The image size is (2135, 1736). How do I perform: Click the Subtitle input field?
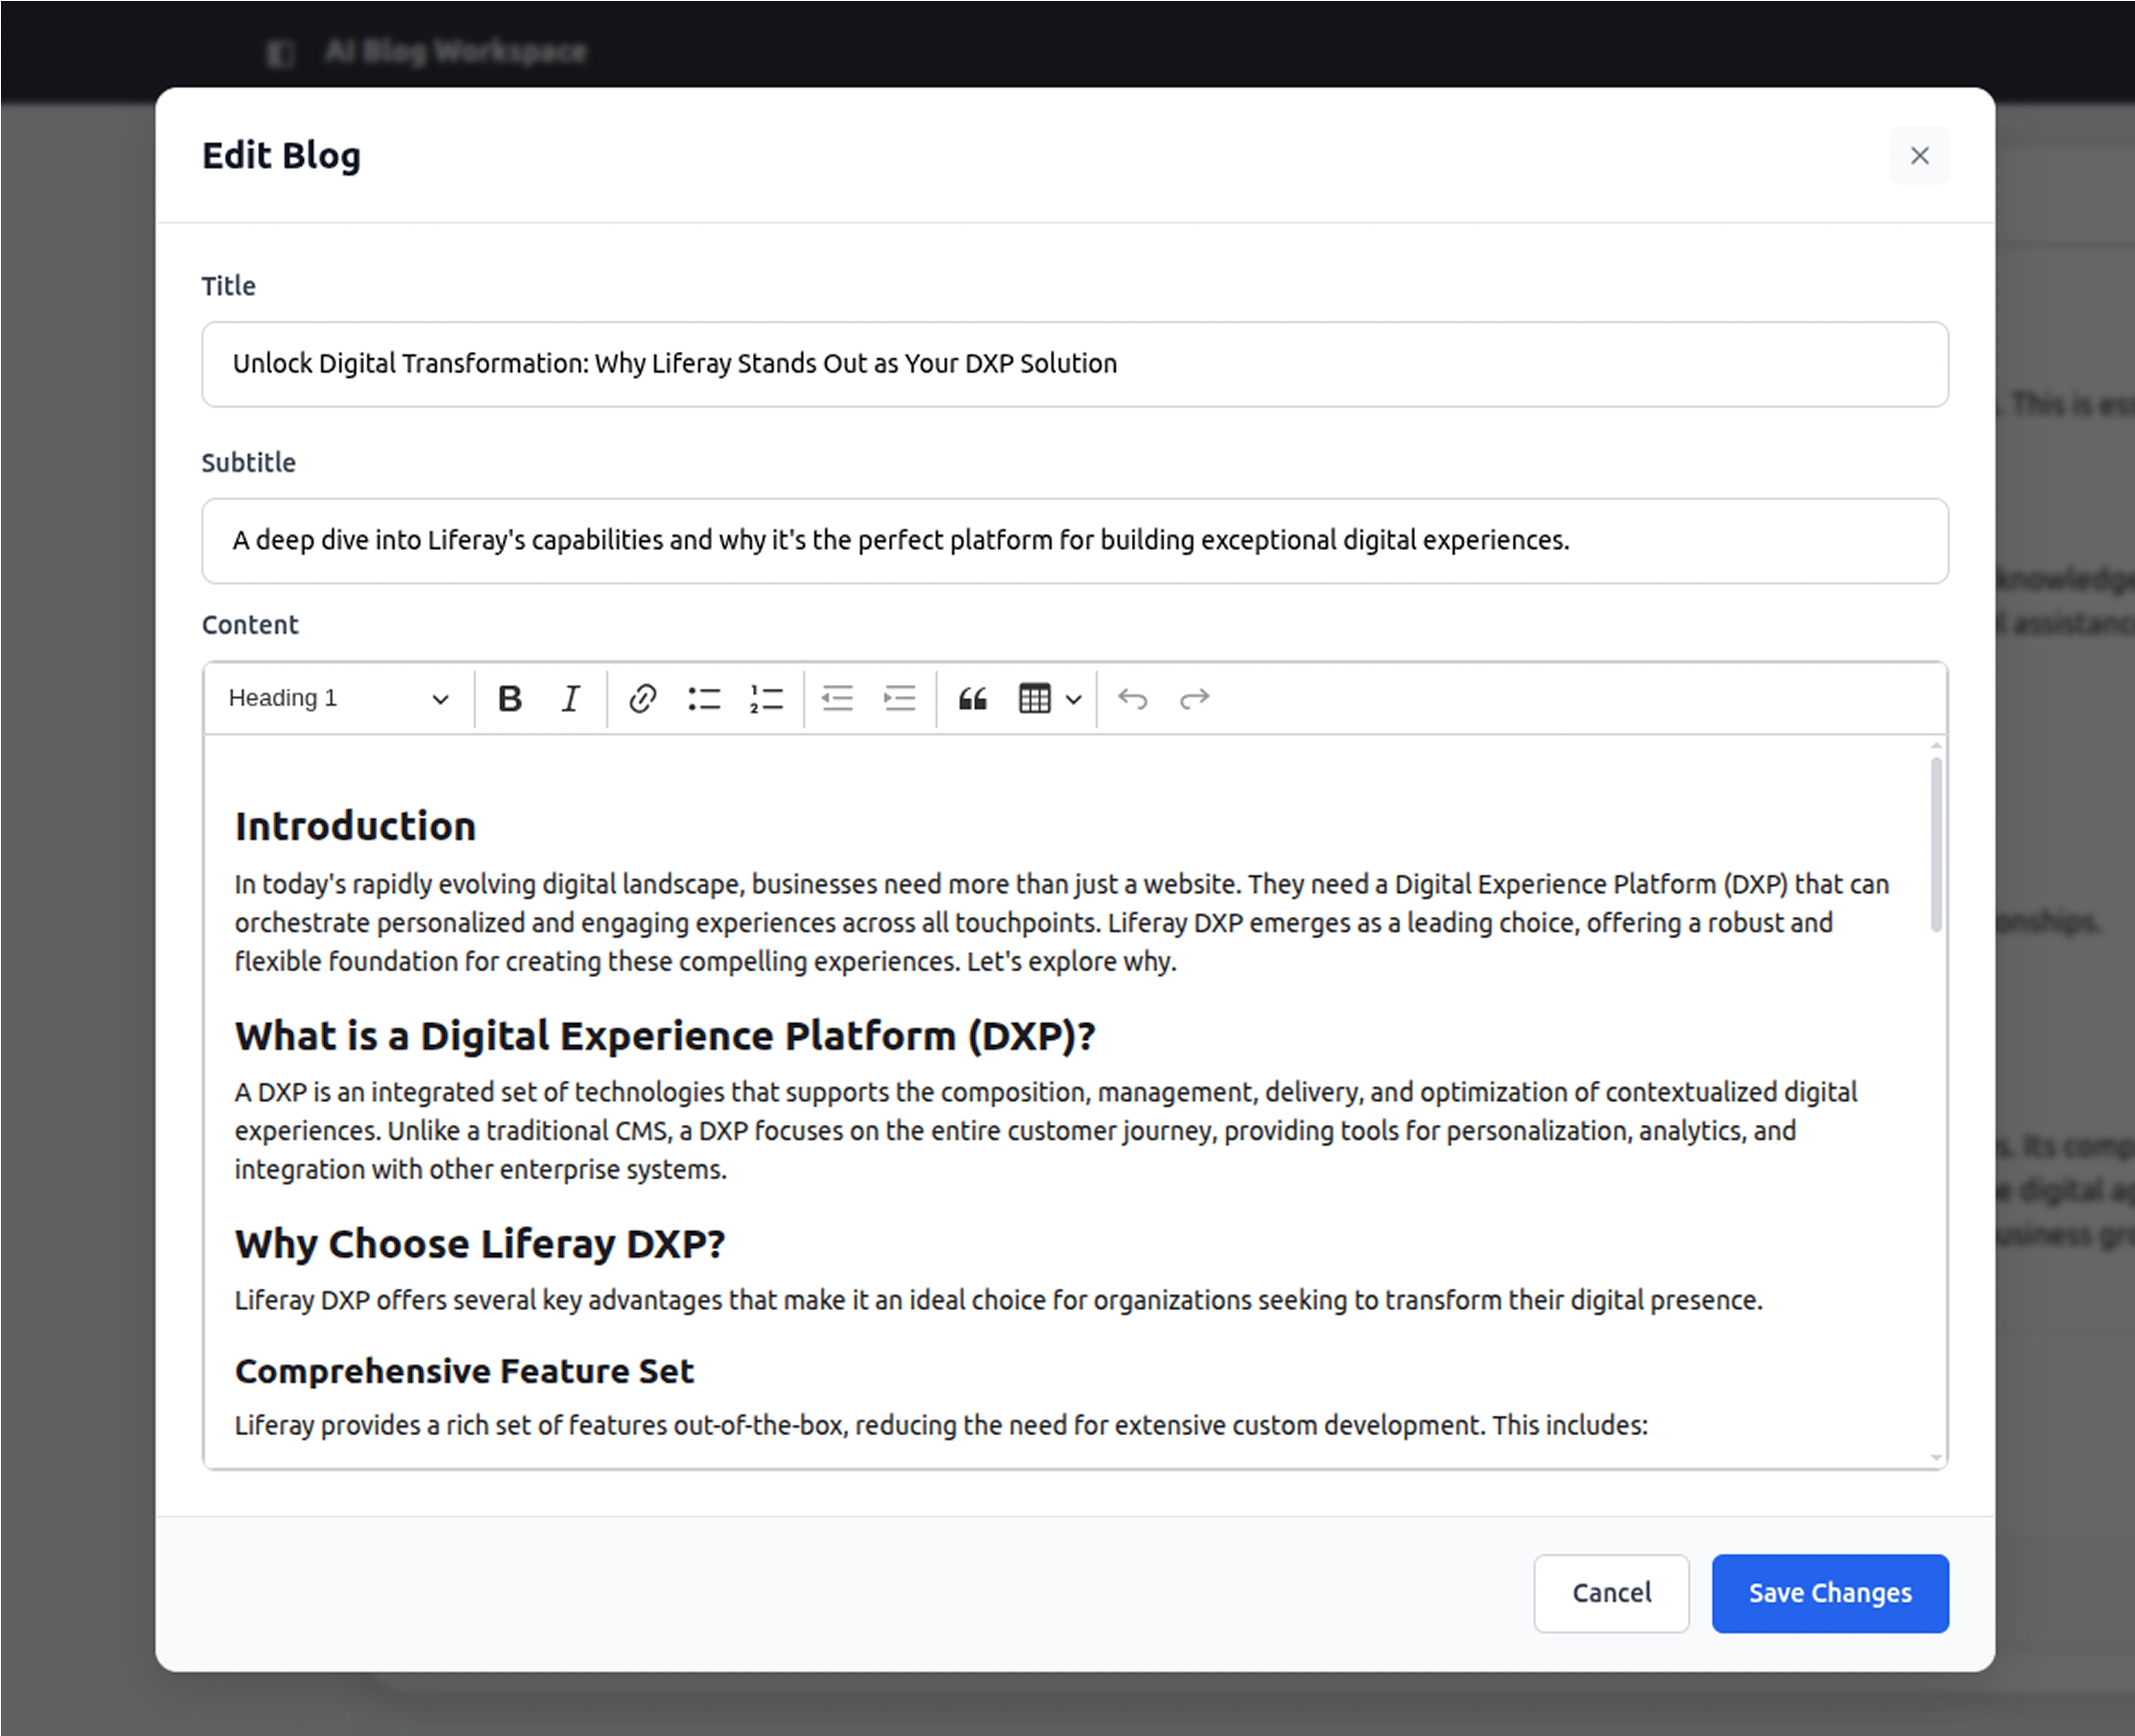pyautogui.click(x=1075, y=541)
